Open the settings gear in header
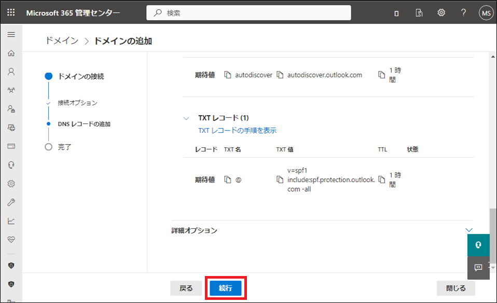 (x=441, y=12)
